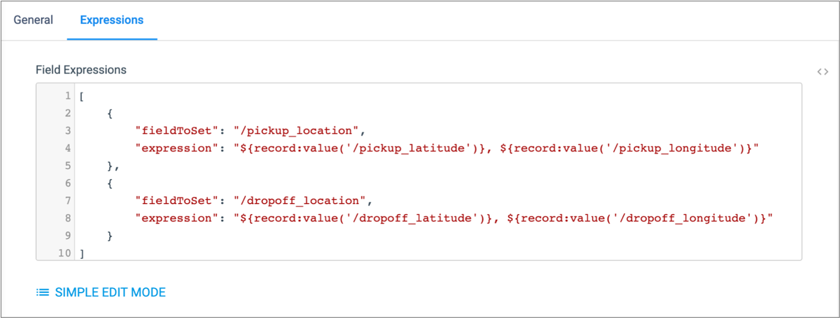The height and width of the screenshot is (318, 840).
Task: Switch to SIMPLE EDIT MODE
Action: click(110, 292)
